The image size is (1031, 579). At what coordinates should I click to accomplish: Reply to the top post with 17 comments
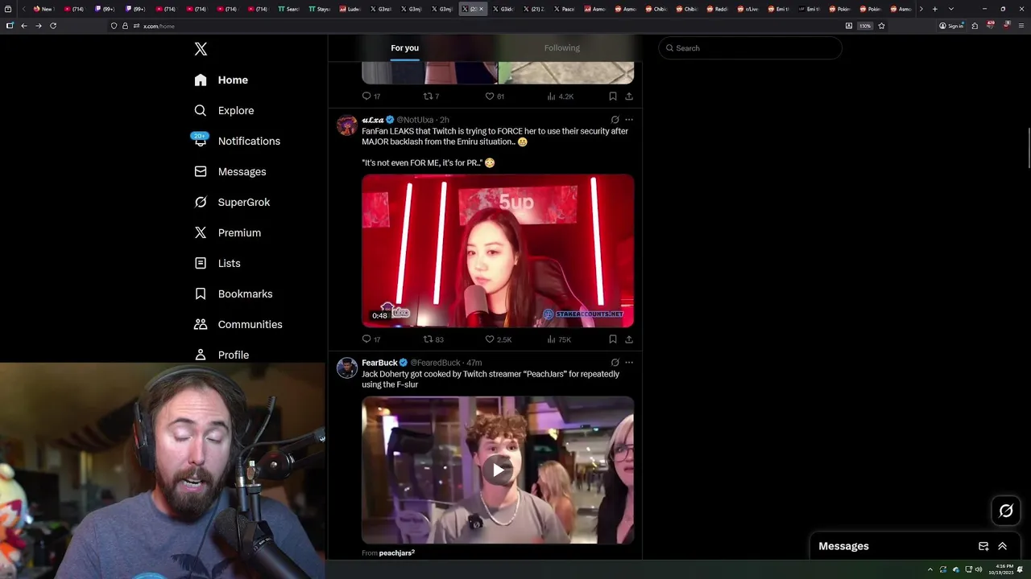click(x=371, y=96)
